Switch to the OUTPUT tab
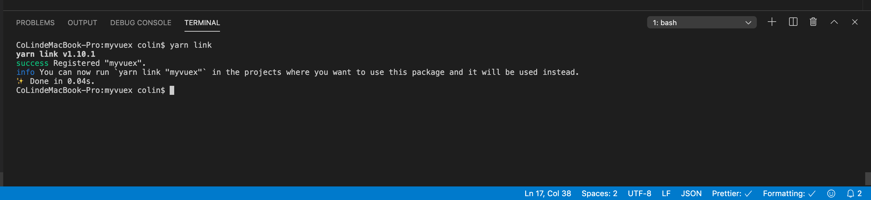 pos(82,23)
